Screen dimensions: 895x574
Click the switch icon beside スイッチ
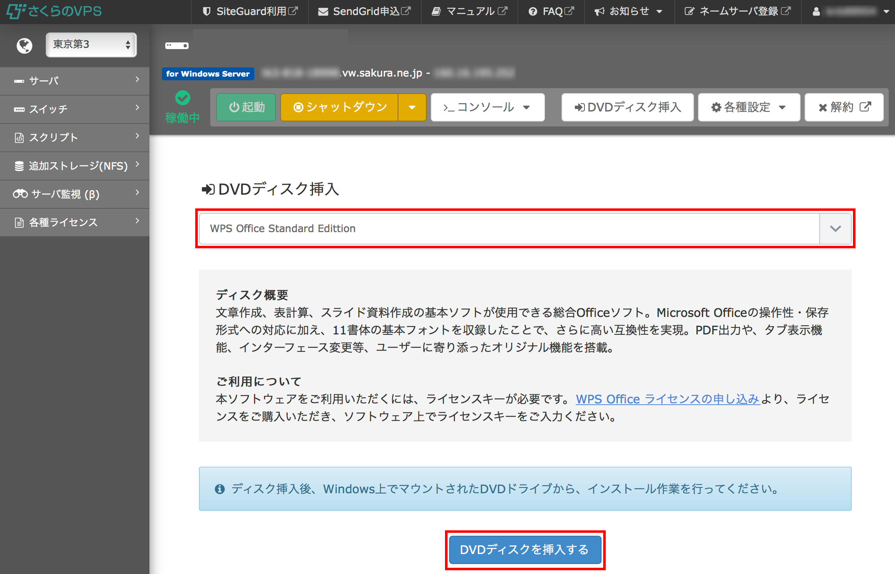click(19, 109)
